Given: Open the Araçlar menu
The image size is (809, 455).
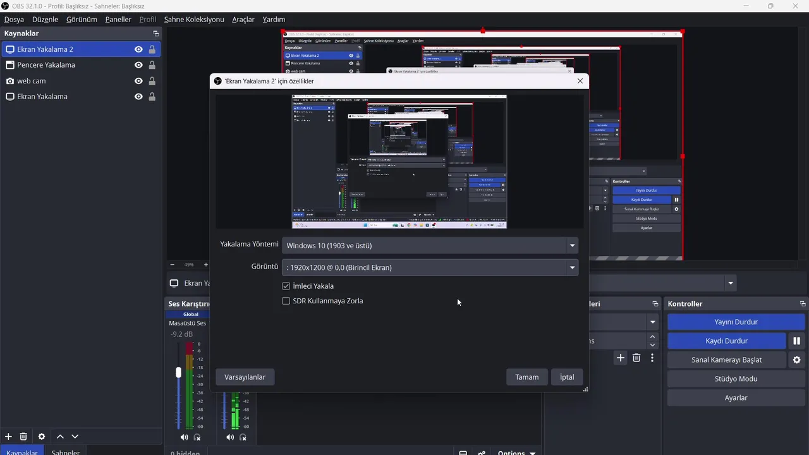Looking at the screenshot, I should 243,20.
